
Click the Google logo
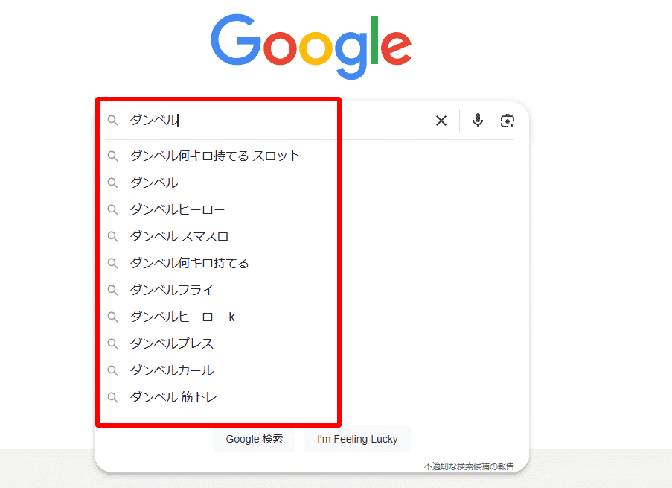[x=310, y=45]
